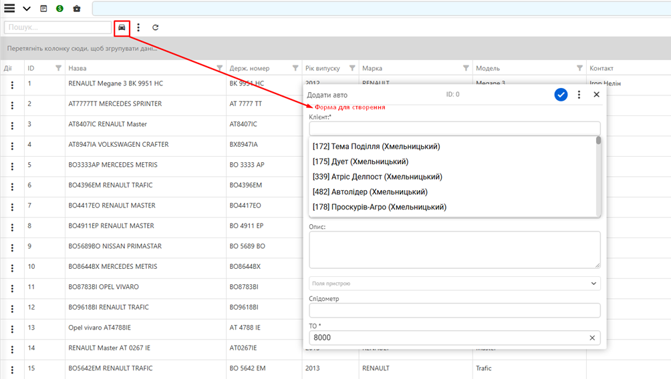This screenshot has width=671, height=379.
Task: Open the hamburger main menu
Action: coord(9,8)
